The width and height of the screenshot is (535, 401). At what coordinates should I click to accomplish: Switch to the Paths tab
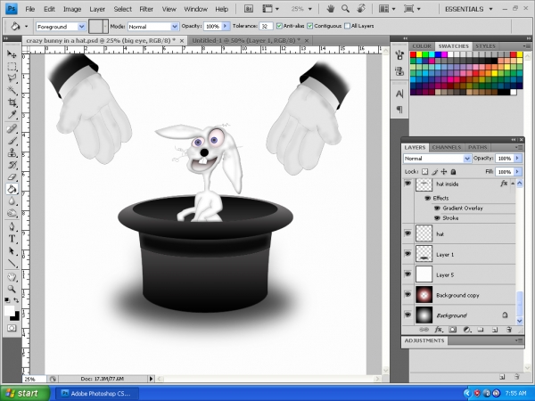pyautogui.click(x=477, y=147)
